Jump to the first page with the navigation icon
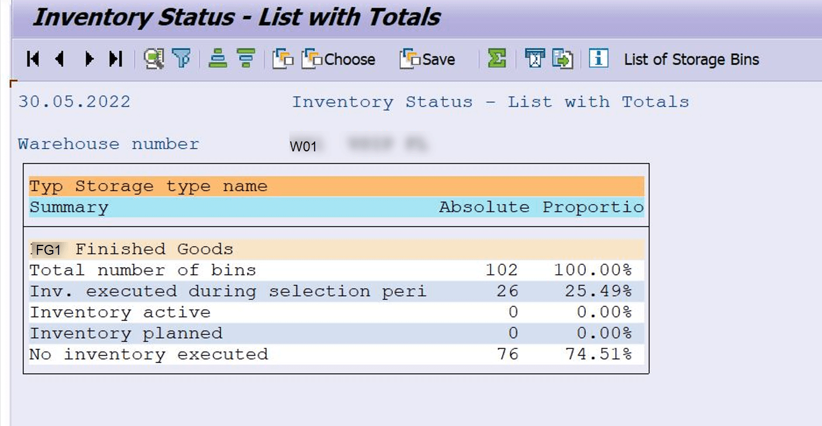The image size is (822, 426). [x=33, y=59]
